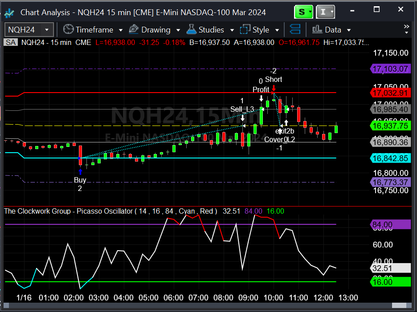This screenshot has height=312, width=417.
Task: Open the Drawing menu
Action: pyautogui.click(x=156, y=29)
